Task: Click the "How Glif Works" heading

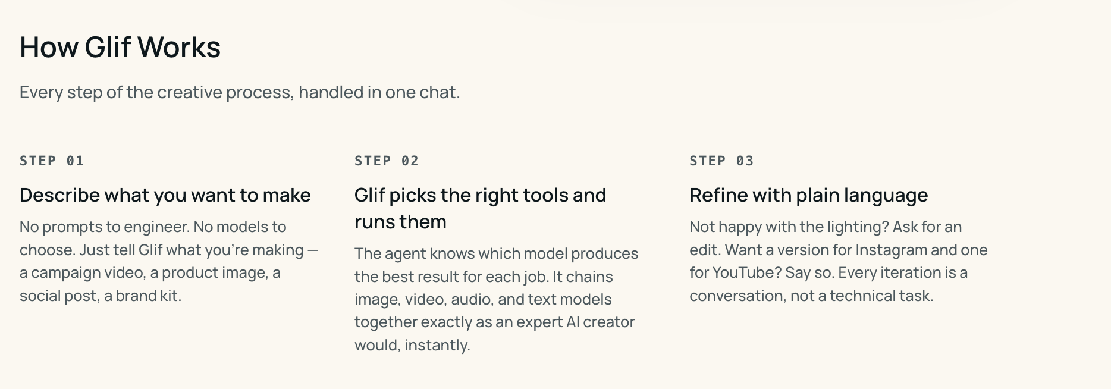Action: [x=120, y=47]
